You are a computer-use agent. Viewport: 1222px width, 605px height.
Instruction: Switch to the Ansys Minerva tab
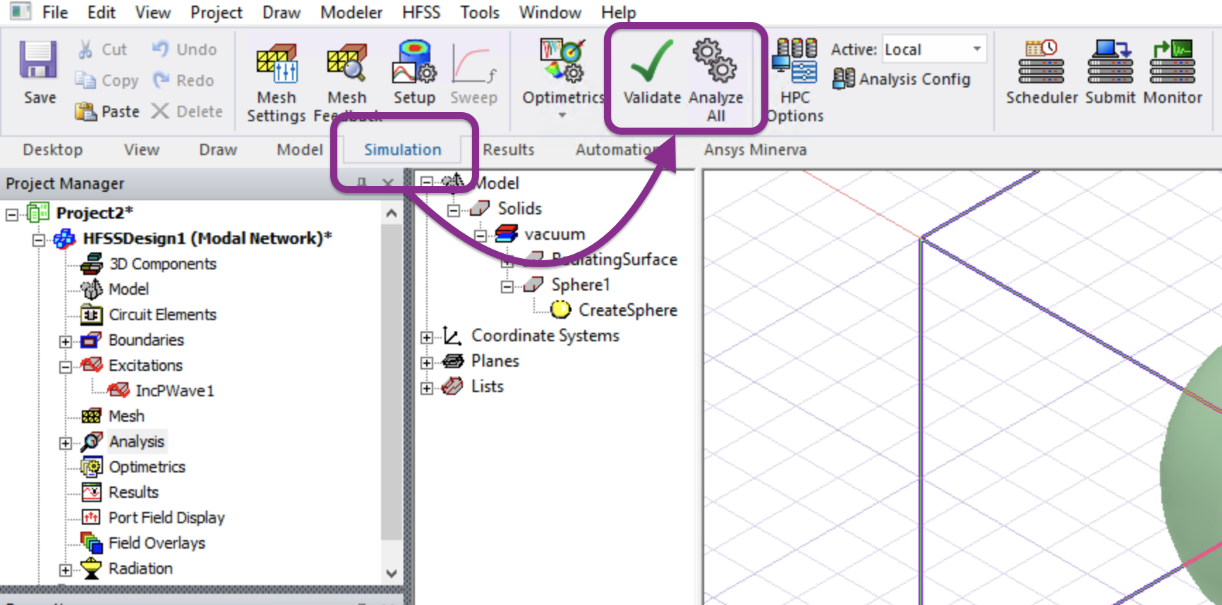[755, 149]
